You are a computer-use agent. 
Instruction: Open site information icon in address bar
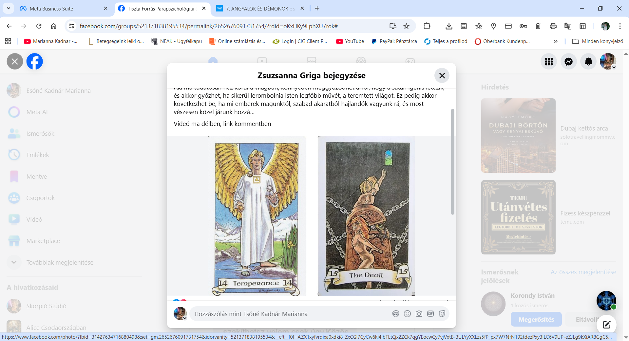click(x=71, y=26)
